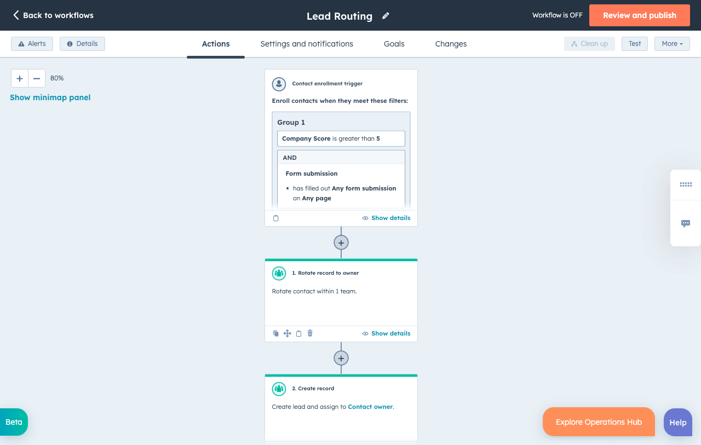Open the Changes tab
Image resolution: width=701 pixels, height=445 pixels.
click(451, 44)
